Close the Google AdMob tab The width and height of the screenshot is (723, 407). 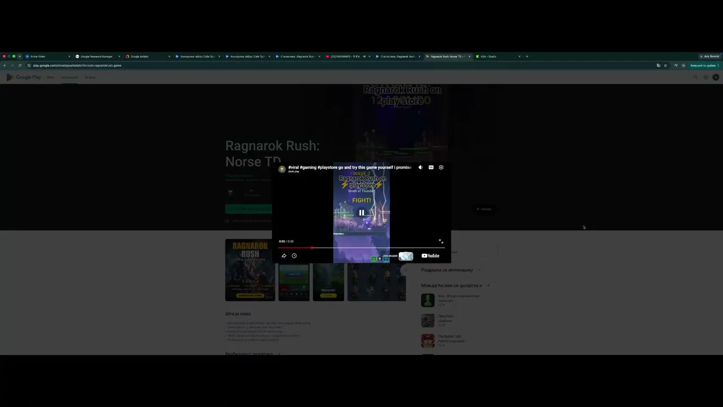169,57
